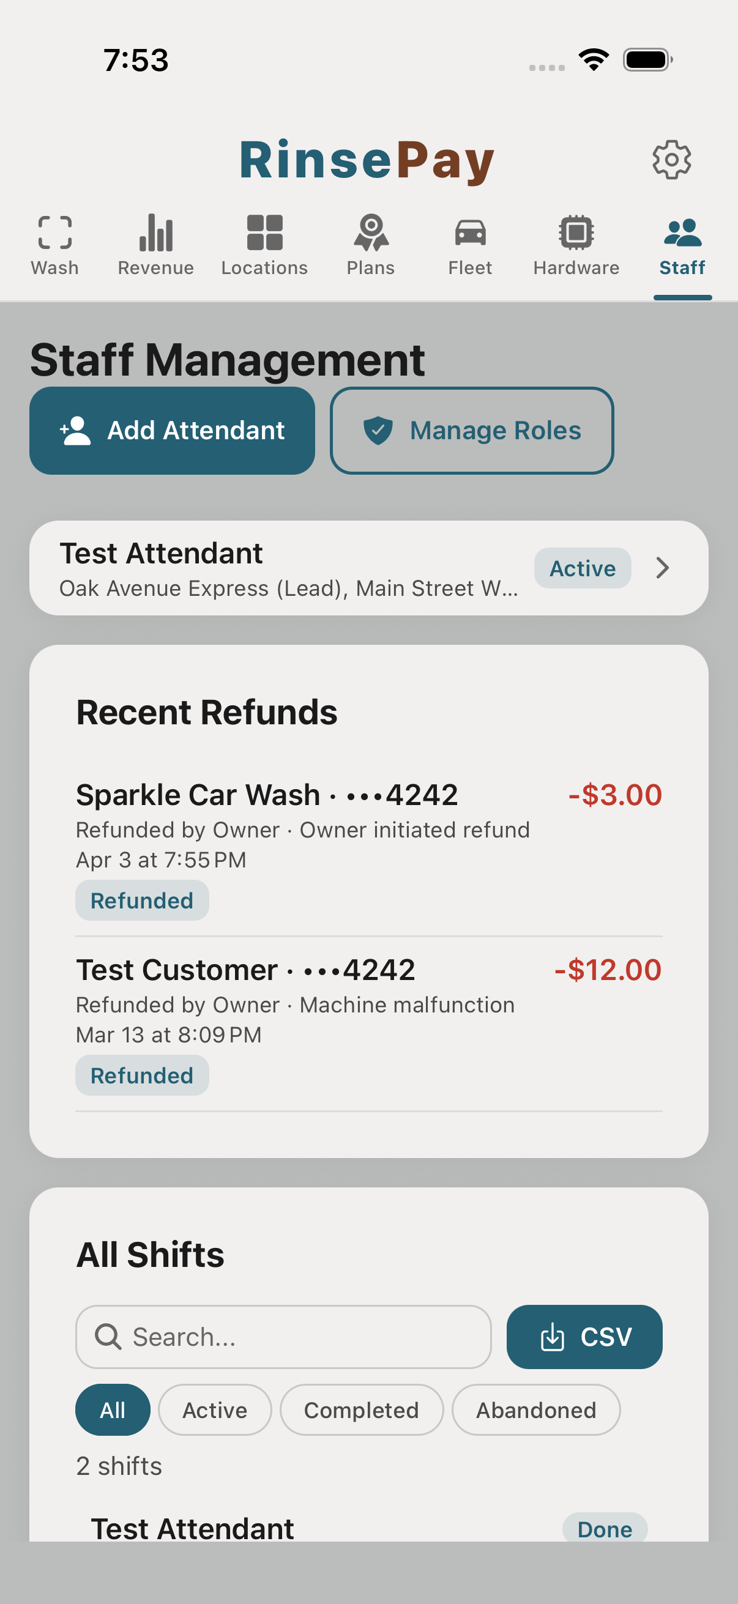Open Manage Roles
738x1604 pixels.
pyautogui.click(x=471, y=430)
